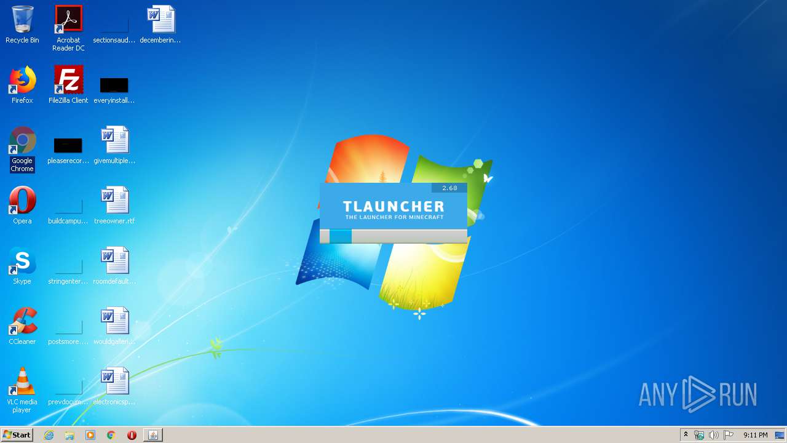Image resolution: width=787 pixels, height=443 pixels.
Task: Launch Acrobat Reader DC shortcut
Action: (x=68, y=28)
